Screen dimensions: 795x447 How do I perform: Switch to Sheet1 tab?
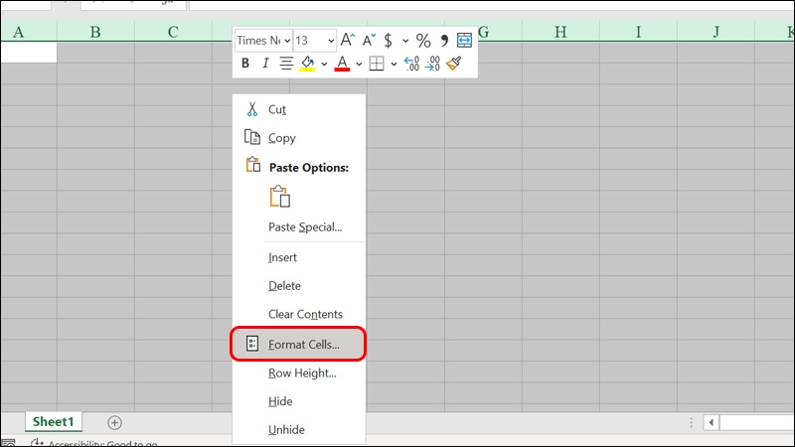click(54, 421)
